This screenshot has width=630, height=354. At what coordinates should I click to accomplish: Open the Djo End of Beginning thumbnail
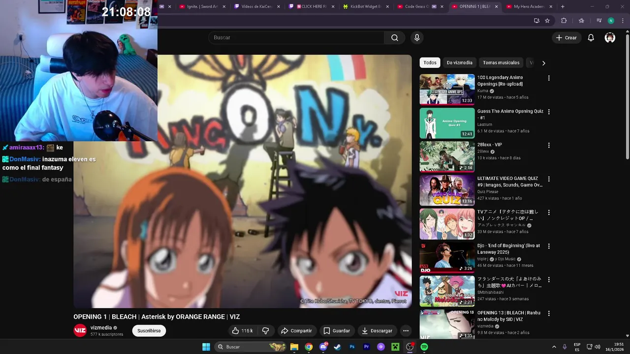coord(447,258)
